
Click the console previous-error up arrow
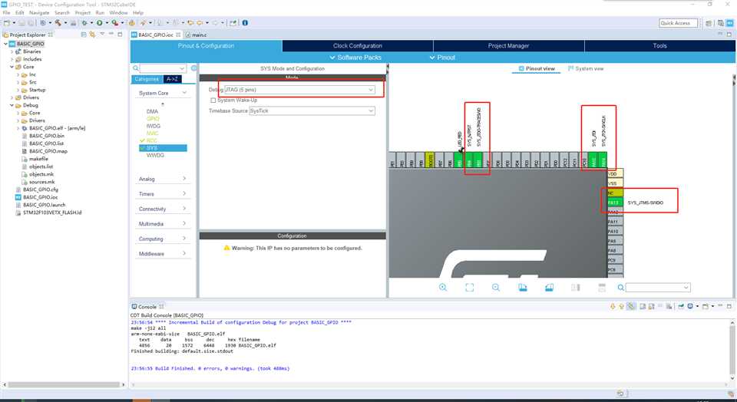(x=621, y=306)
